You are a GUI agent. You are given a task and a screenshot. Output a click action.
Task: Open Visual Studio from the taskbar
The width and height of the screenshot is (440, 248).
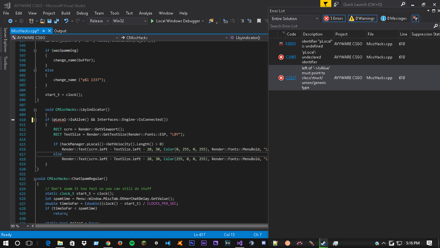click(239, 243)
